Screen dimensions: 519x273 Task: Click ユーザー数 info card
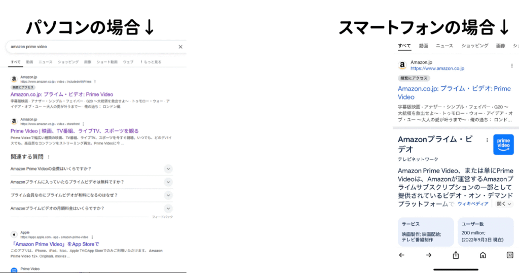pyautogui.click(x=486, y=232)
